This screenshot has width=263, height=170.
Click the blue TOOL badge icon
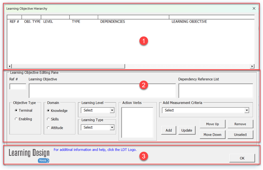pyautogui.click(x=43, y=161)
